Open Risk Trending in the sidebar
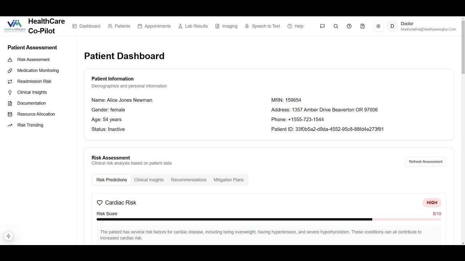465x261 pixels. point(30,125)
